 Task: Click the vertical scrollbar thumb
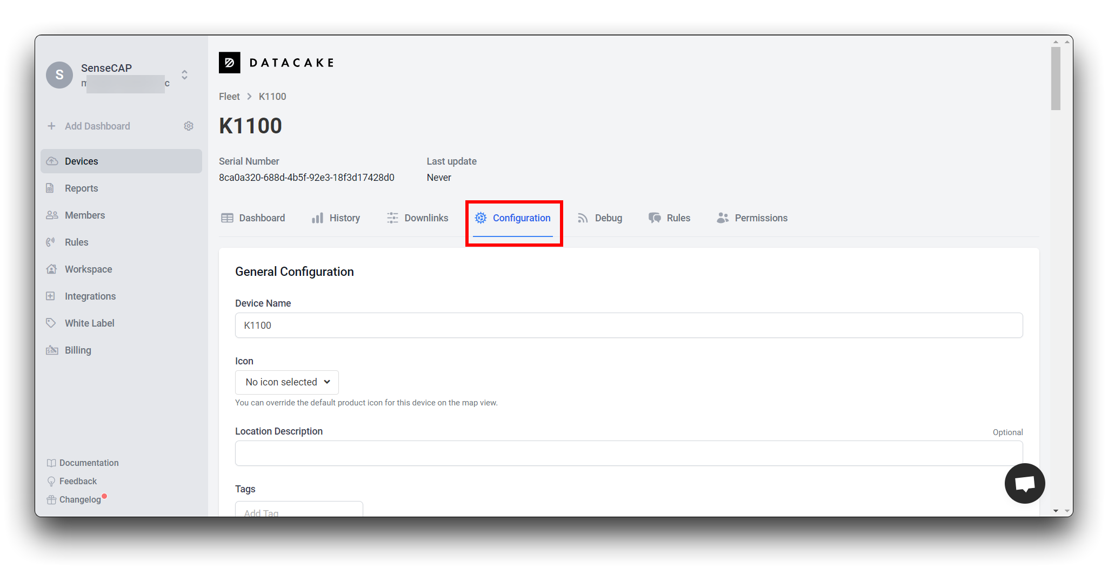point(1056,78)
